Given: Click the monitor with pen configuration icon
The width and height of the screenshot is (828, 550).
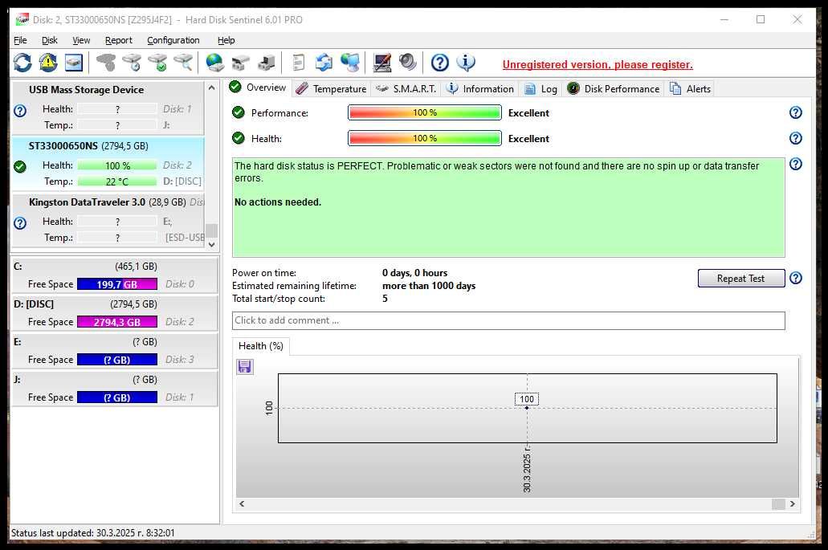Looking at the screenshot, I should 381,63.
